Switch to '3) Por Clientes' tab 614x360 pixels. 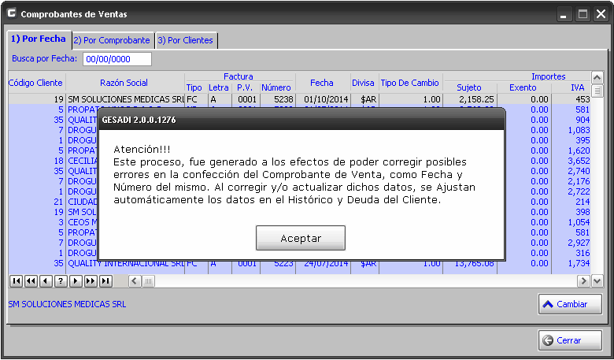coord(185,40)
